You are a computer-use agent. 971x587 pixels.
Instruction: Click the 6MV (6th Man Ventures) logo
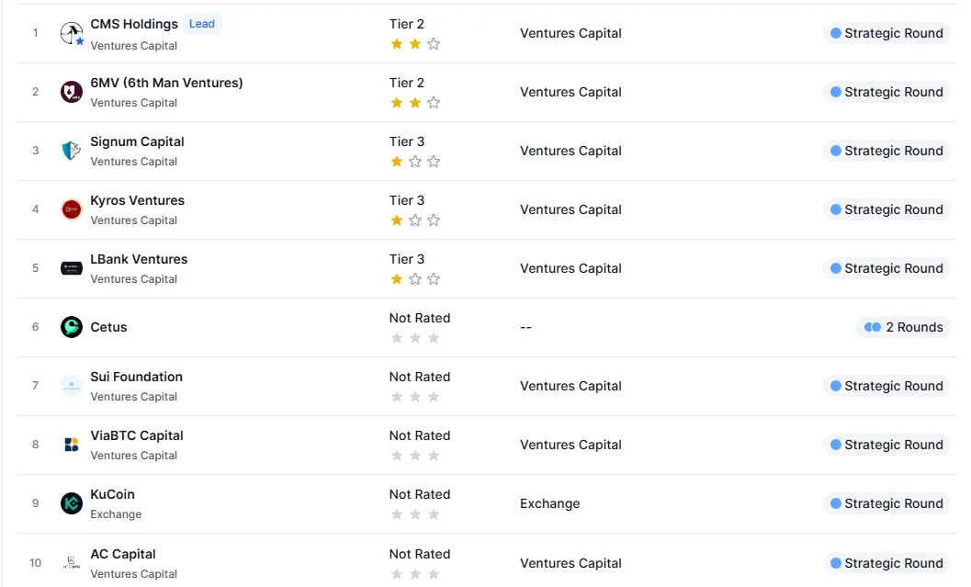(71, 92)
